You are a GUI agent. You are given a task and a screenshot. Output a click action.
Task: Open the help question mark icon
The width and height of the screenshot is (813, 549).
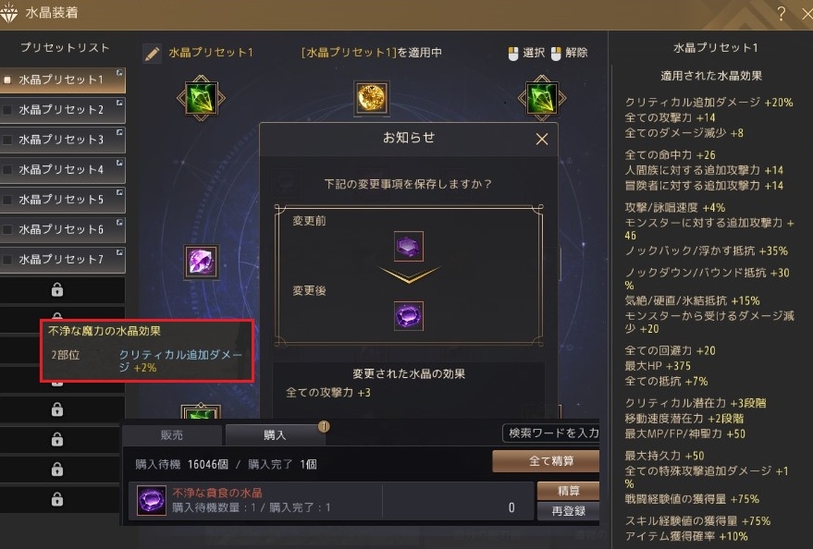pyautogui.click(x=782, y=14)
